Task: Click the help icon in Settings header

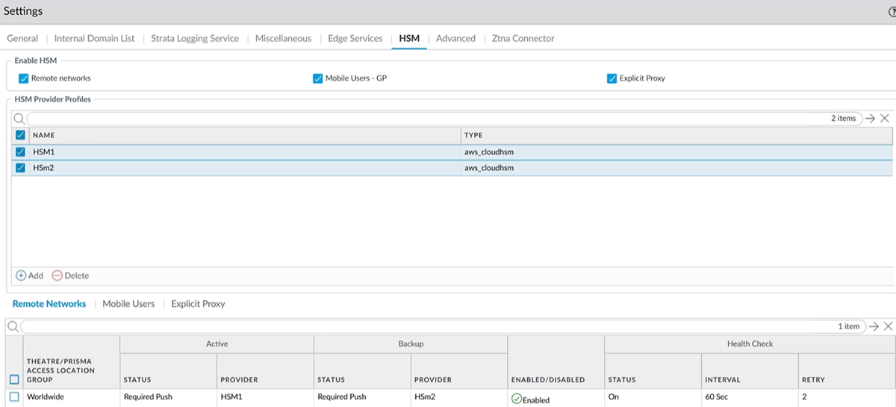Action: [x=892, y=12]
